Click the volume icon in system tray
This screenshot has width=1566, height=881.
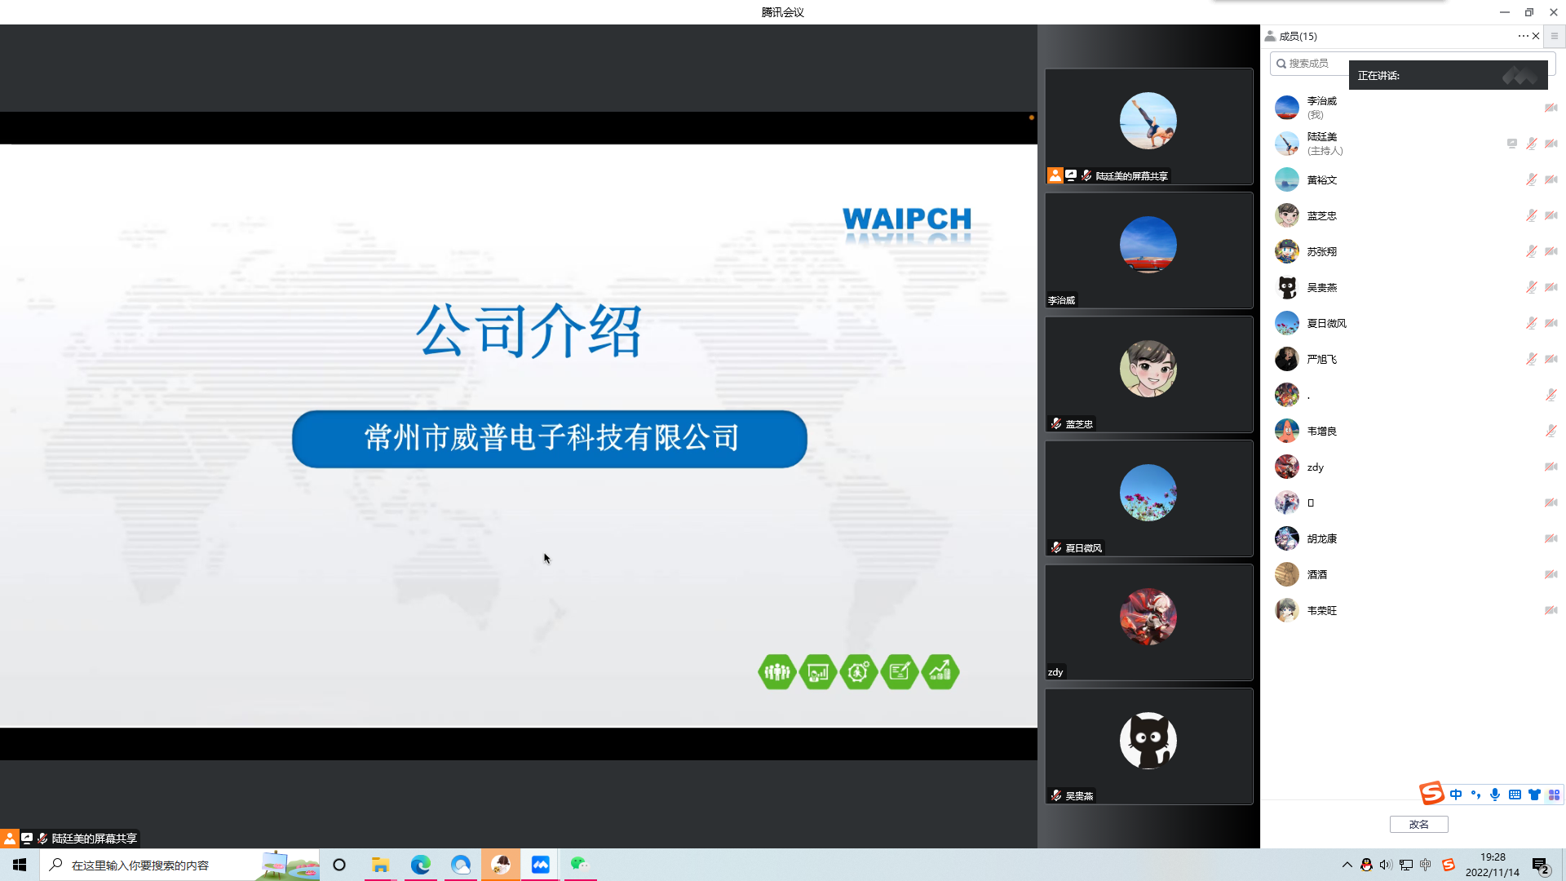click(x=1386, y=865)
